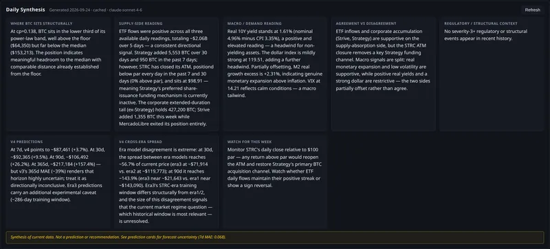Select the Watch For This Week card heading

[x=250, y=142]
